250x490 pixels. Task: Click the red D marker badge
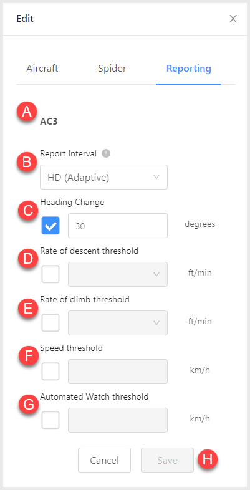(x=28, y=260)
